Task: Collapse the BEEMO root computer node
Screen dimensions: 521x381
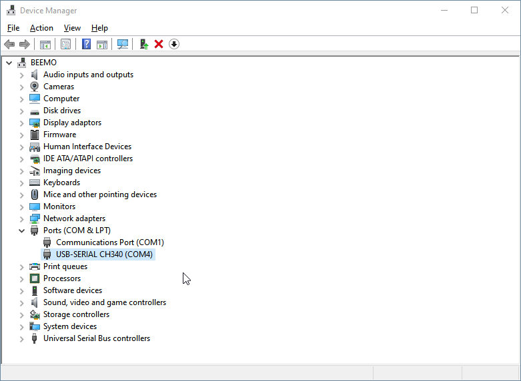Action: [9, 63]
